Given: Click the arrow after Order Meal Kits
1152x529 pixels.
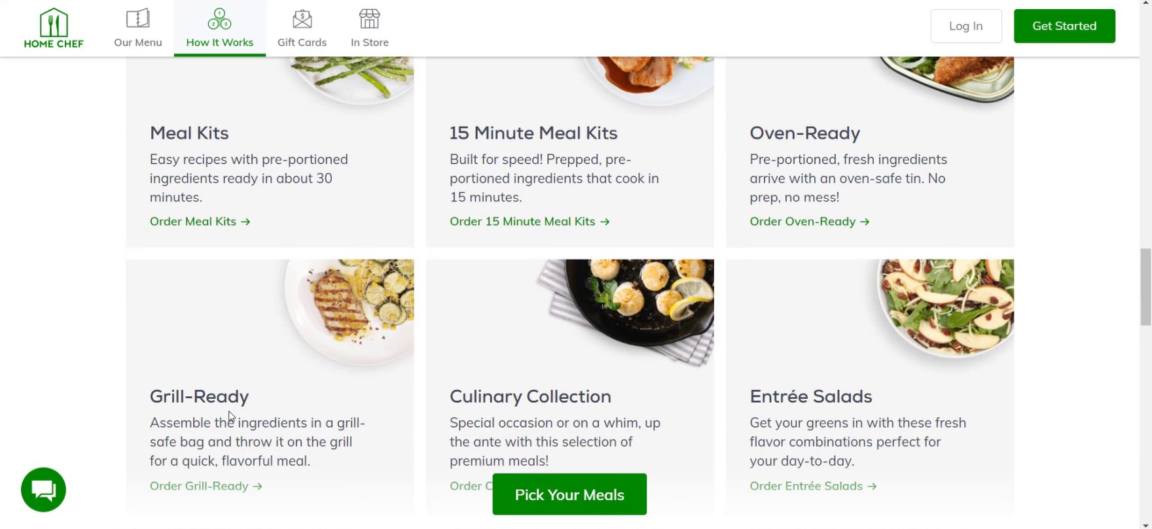Looking at the screenshot, I should (245, 222).
